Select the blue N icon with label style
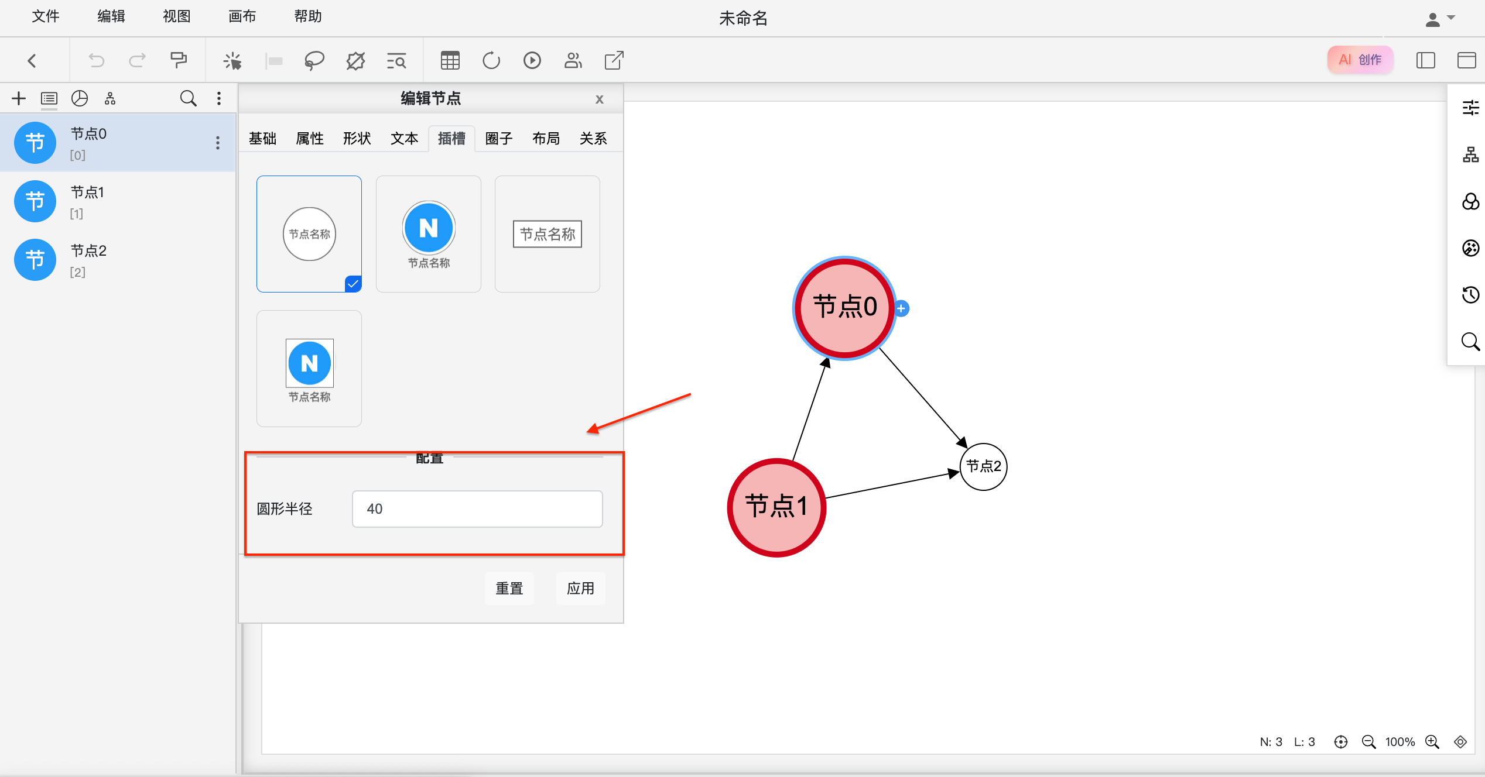 tap(429, 234)
